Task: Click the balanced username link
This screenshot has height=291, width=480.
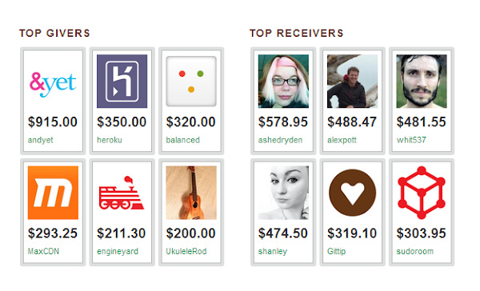Action: (x=182, y=140)
